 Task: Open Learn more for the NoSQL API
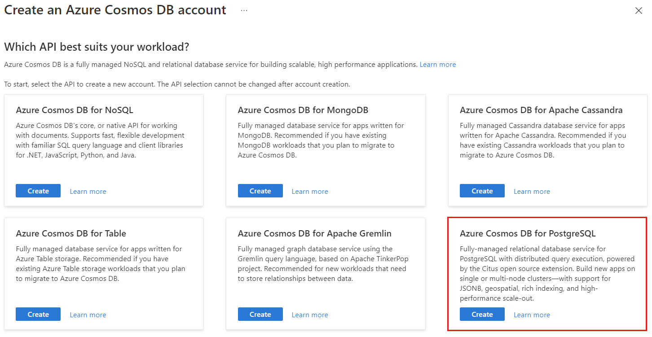(88, 191)
